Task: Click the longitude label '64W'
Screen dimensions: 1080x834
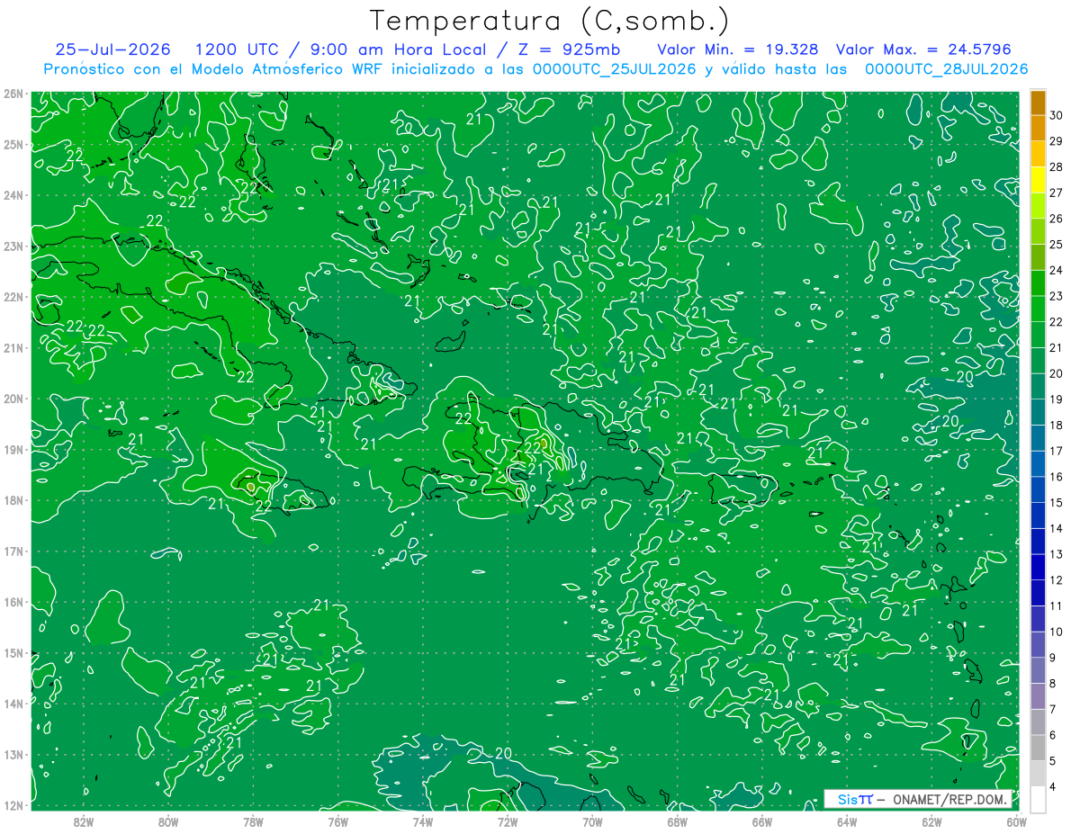Action: click(847, 821)
